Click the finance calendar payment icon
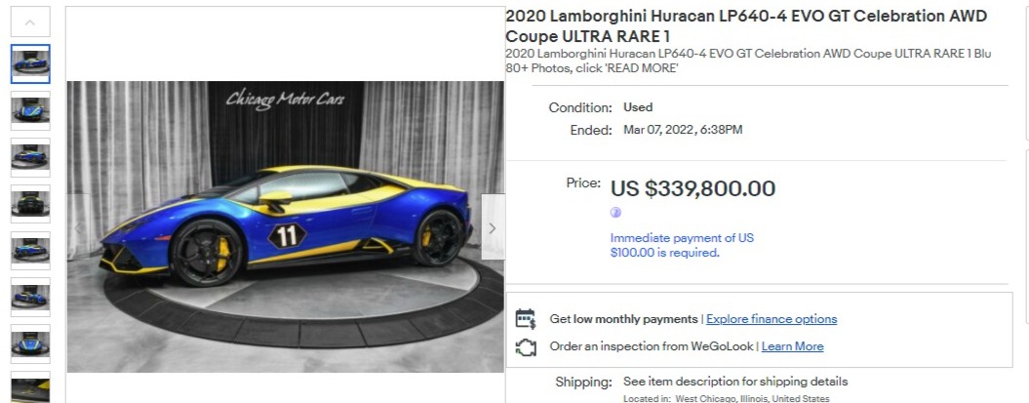The height and width of the screenshot is (403, 1029). tap(525, 319)
